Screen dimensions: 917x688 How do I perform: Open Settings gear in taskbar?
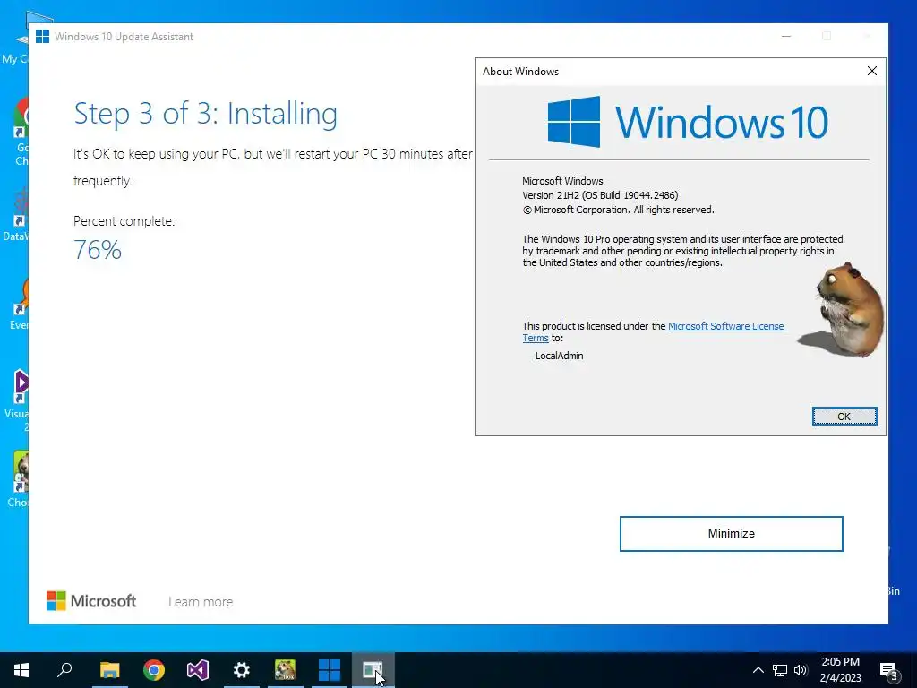[242, 670]
